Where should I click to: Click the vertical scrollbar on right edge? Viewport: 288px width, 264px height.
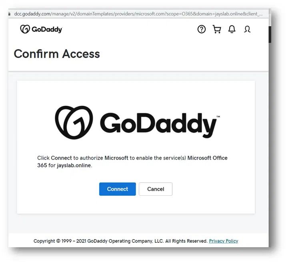coord(270,32)
